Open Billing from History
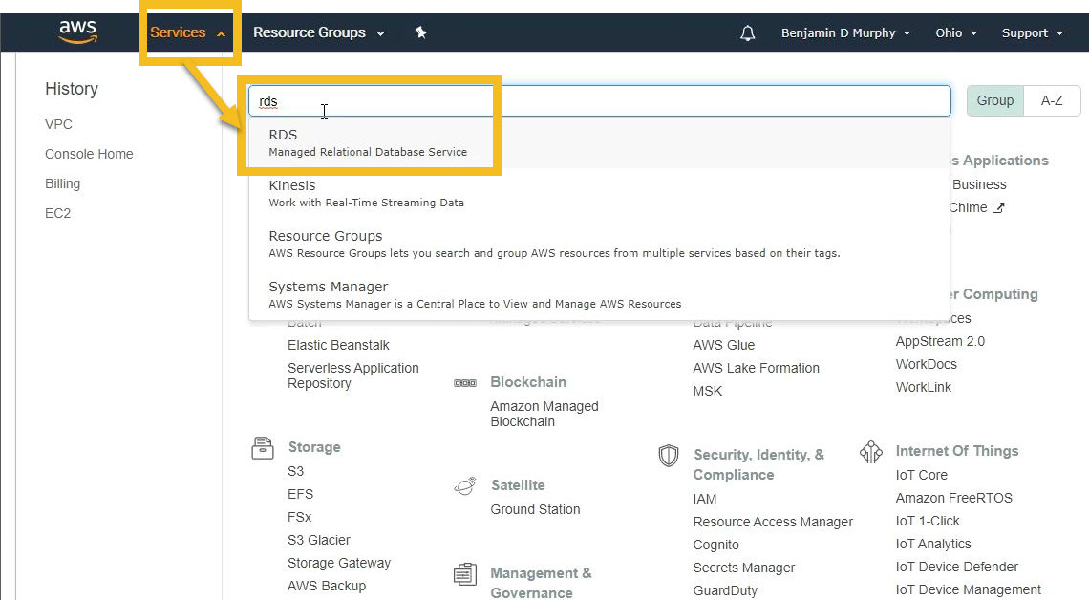 [x=62, y=184]
